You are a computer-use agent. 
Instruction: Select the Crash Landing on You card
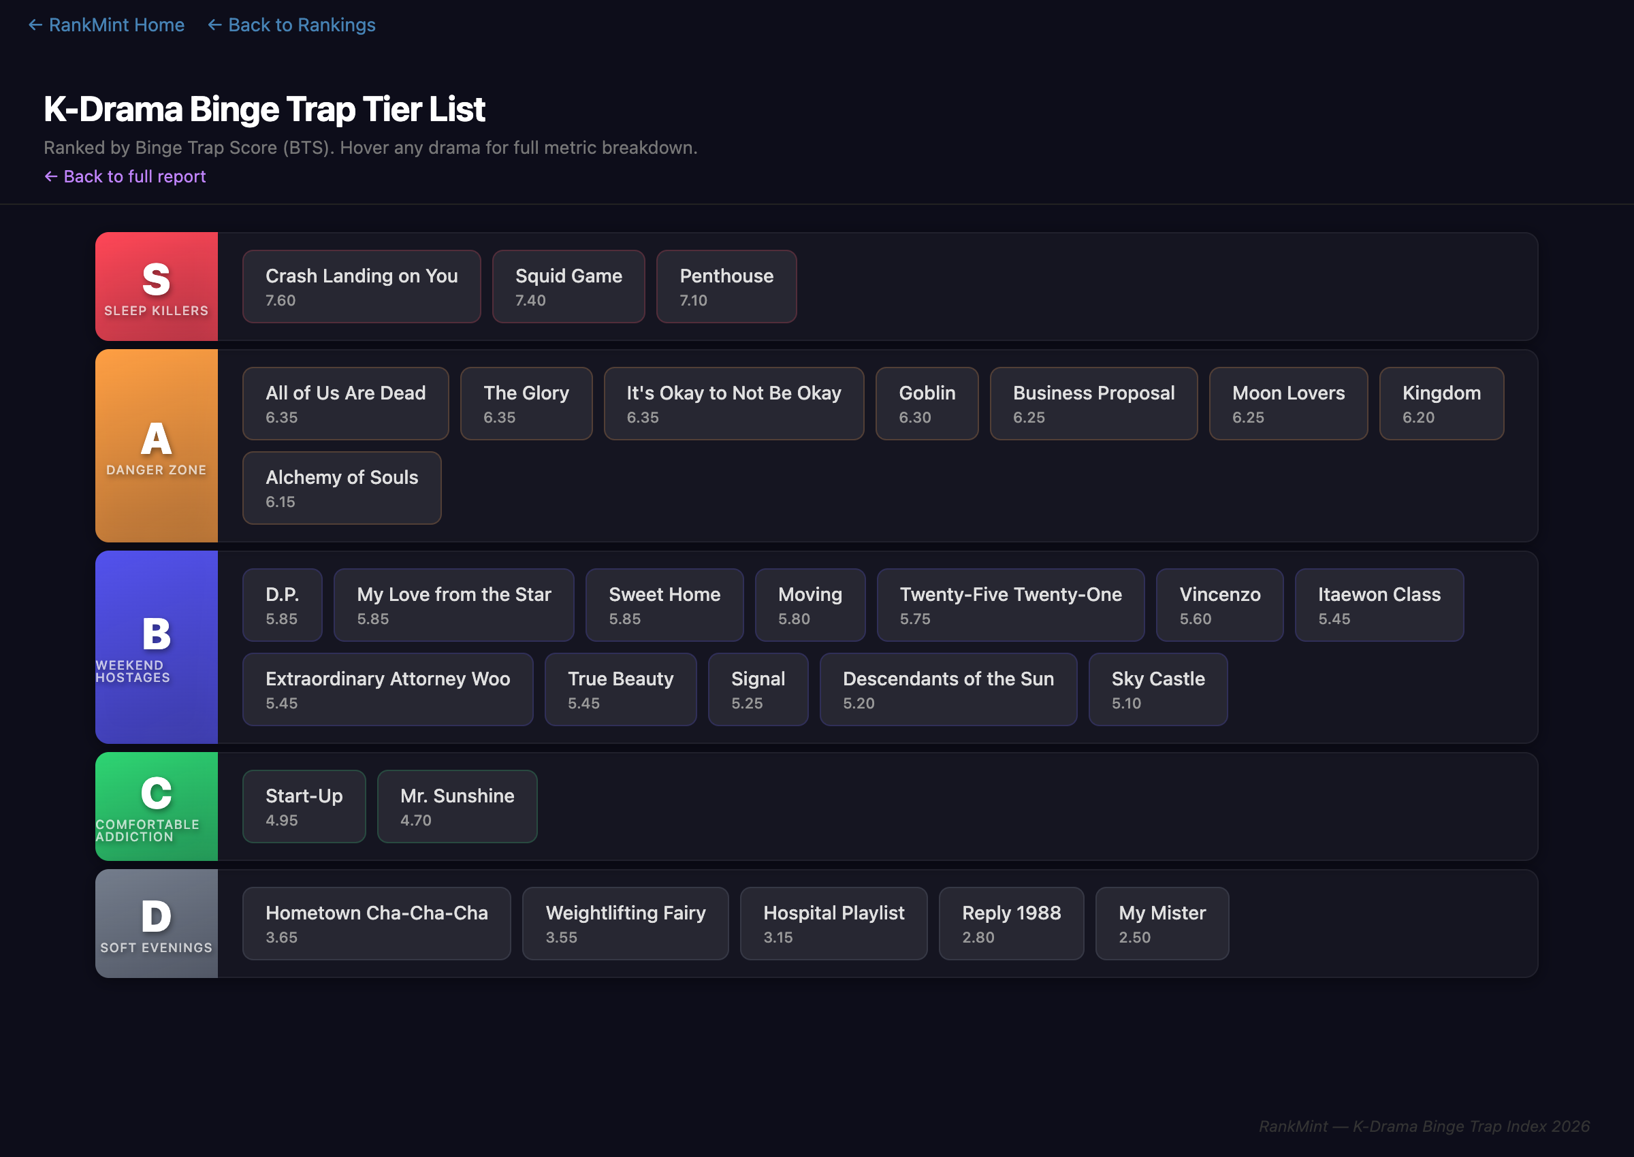pos(362,287)
